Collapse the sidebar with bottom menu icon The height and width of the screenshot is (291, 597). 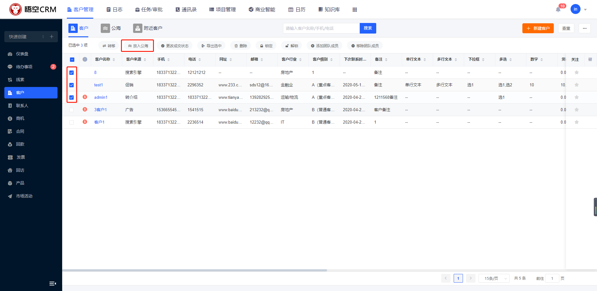[53, 283]
